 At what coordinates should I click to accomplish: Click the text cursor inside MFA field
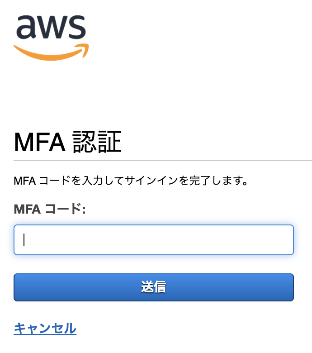coord(24,240)
